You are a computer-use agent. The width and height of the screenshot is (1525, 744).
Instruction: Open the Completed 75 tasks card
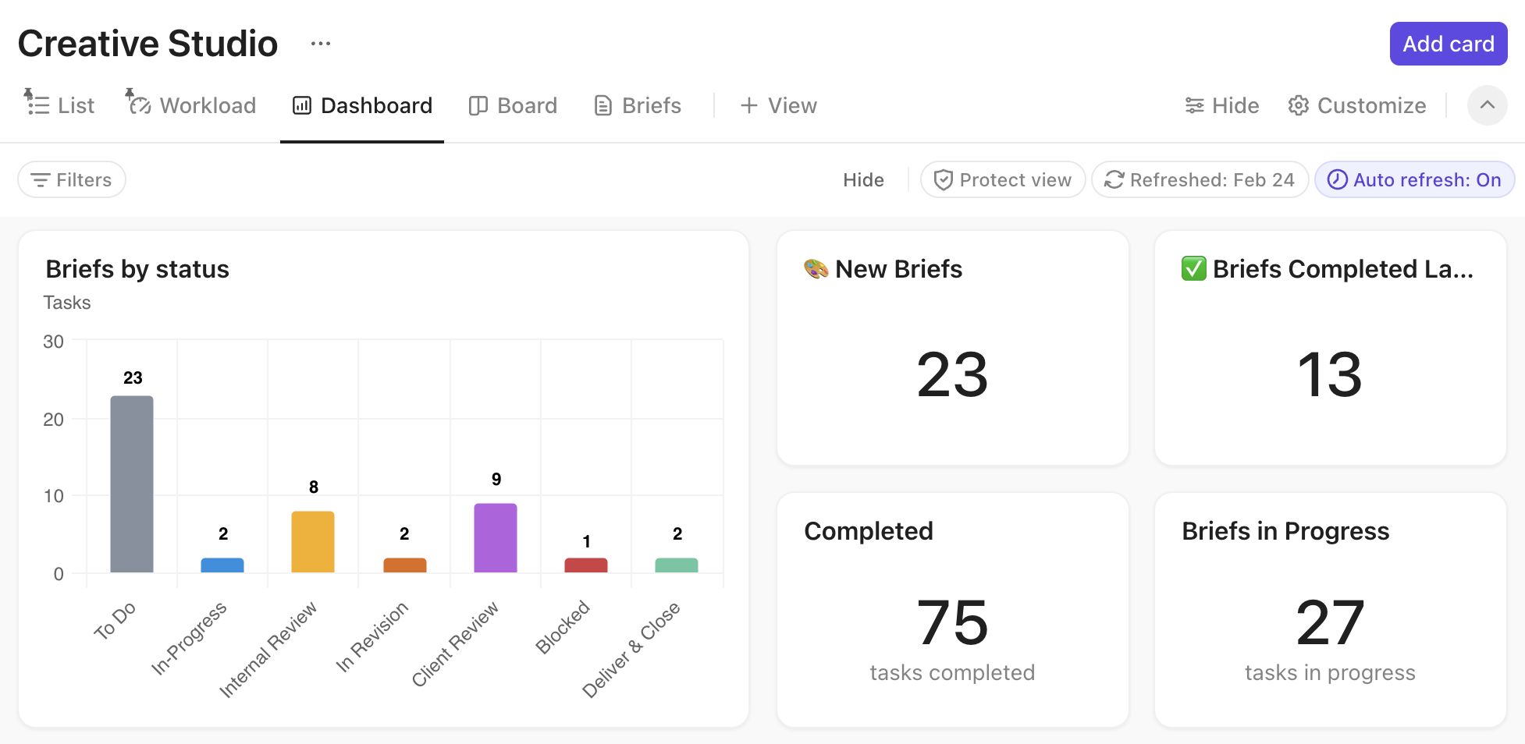coord(952,610)
